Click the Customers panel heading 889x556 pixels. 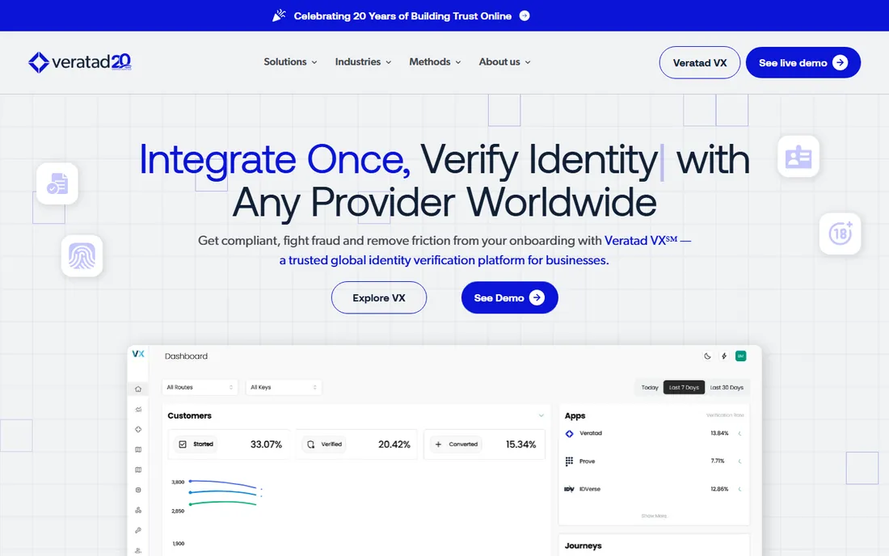[189, 415]
